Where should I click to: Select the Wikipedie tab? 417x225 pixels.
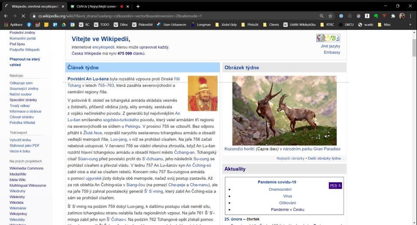[x=35, y=7]
